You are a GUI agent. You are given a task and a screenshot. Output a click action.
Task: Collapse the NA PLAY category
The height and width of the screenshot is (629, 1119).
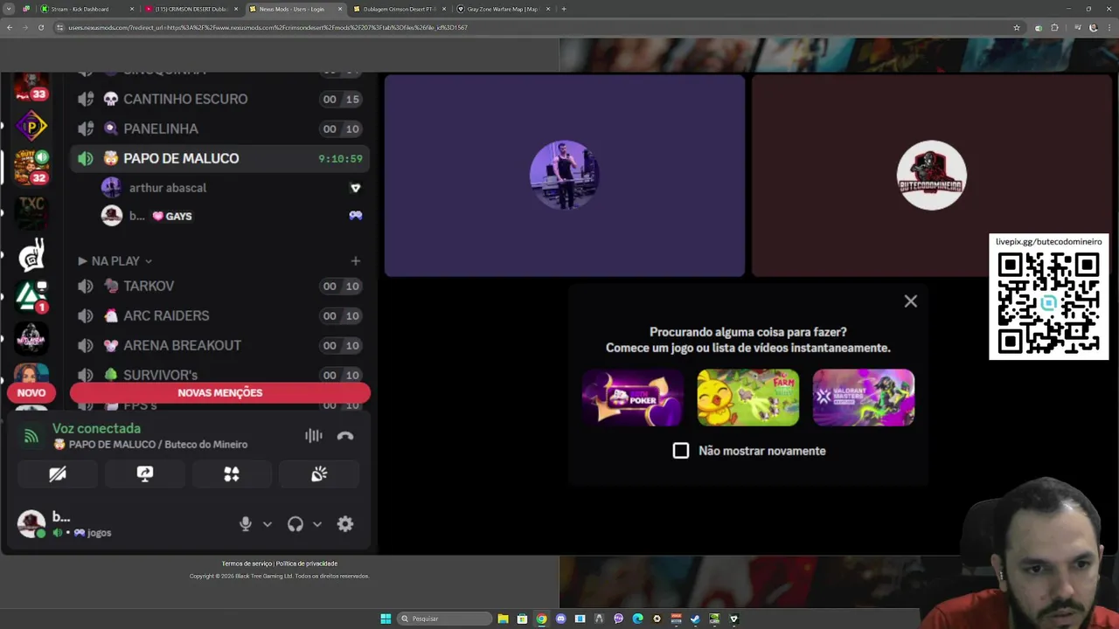click(115, 261)
